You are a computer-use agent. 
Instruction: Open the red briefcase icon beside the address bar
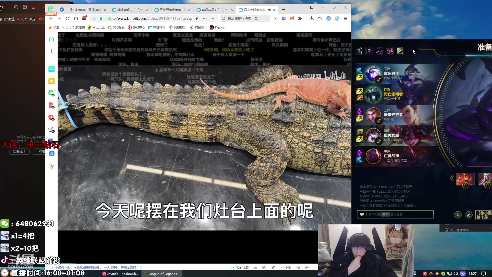tap(84, 18)
